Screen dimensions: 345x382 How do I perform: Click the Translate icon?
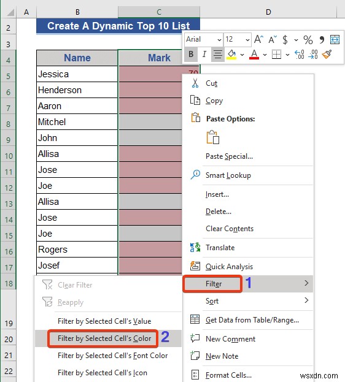195,247
